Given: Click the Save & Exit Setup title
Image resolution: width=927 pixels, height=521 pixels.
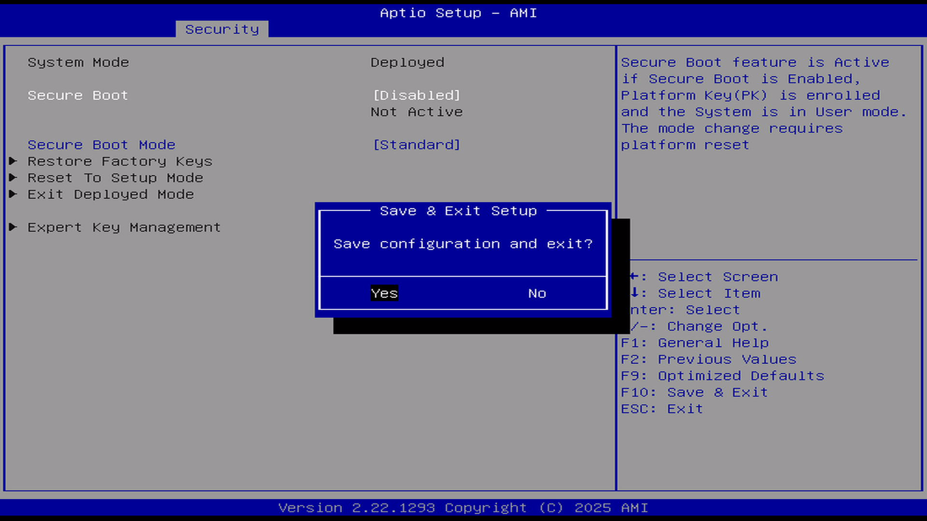Looking at the screenshot, I should (458, 211).
